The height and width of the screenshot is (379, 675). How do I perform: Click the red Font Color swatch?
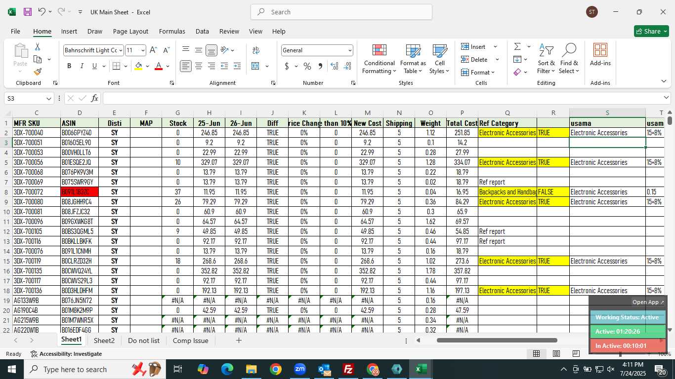[x=159, y=66]
